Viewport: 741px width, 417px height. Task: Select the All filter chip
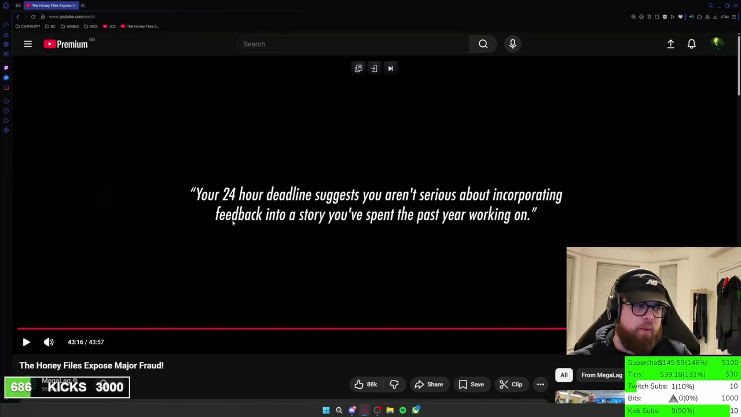coord(564,375)
